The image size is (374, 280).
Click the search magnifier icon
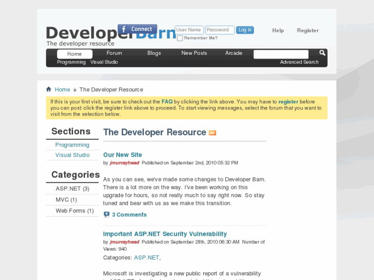pyautogui.click(x=322, y=53)
